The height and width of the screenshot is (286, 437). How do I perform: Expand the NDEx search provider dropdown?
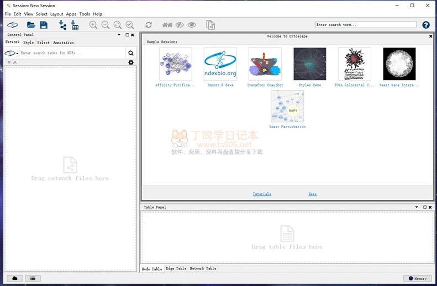pos(12,53)
